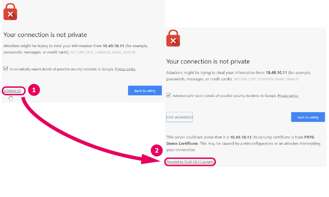The image size is (329, 197).
Task: Click the left panel's 'Your connection is not private' heading
Action: [45, 35]
